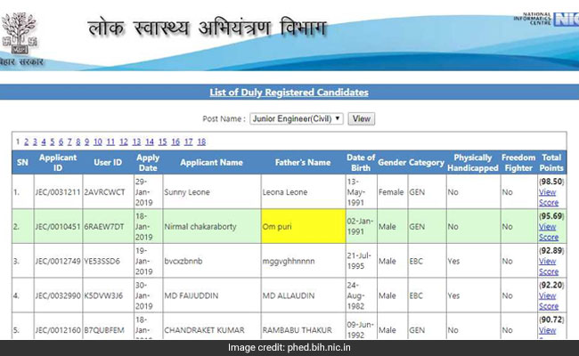The height and width of the screenshot is (356, 579).
Task: Navigate to page 5 of candidates
Action: point(53,142)
